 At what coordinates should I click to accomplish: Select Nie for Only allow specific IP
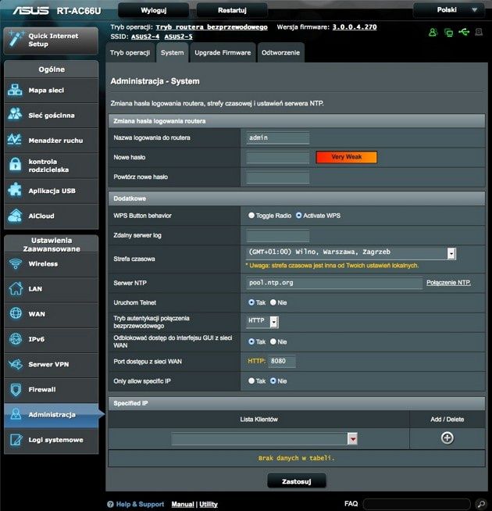(x=273, y=381)
